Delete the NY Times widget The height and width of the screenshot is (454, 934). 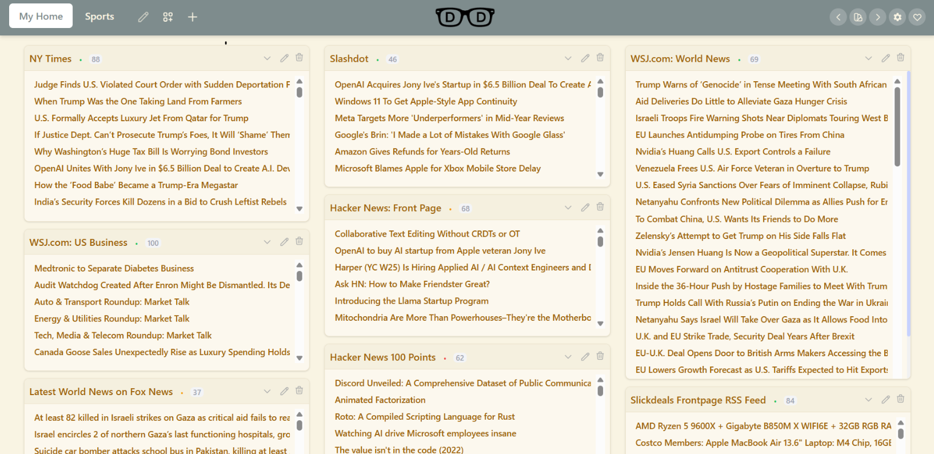299,58
